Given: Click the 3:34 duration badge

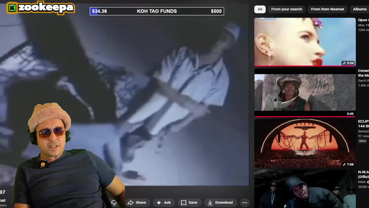Looking at the screenshot, I should pos(348,63).
